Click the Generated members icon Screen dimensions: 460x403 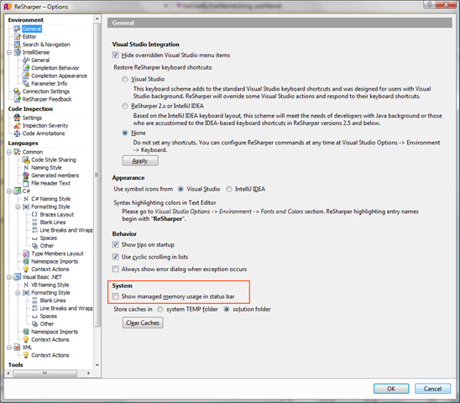pyautogui.click(x=26, y=175)
